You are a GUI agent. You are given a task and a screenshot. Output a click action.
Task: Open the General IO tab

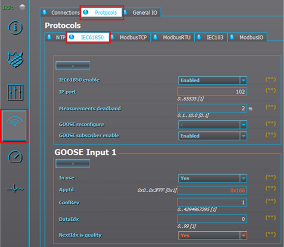pyautogui.click(x=142, y=12)
